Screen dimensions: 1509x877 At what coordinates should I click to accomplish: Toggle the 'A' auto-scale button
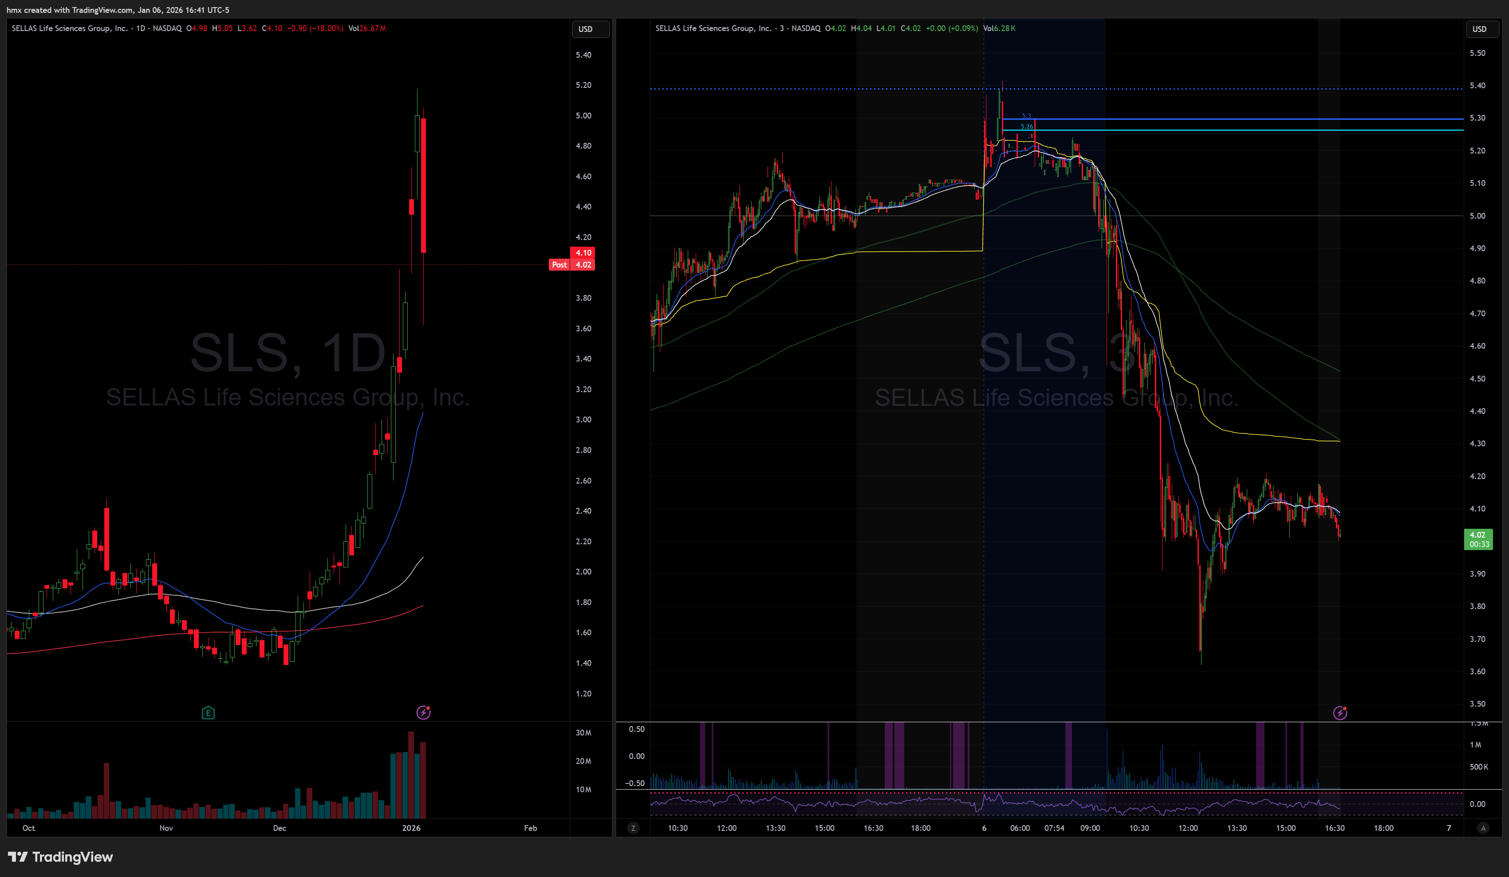(x=1483, y=828)
